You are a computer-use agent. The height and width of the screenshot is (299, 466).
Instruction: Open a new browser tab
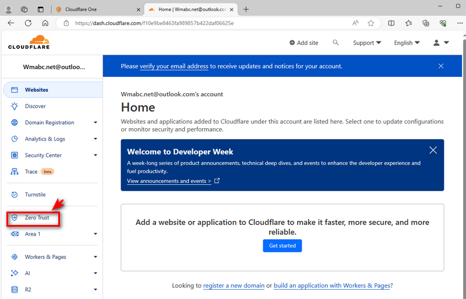[x=246, y=9]
